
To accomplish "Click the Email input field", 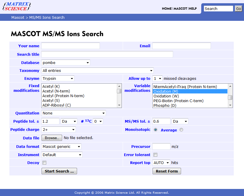I will 181,46.
